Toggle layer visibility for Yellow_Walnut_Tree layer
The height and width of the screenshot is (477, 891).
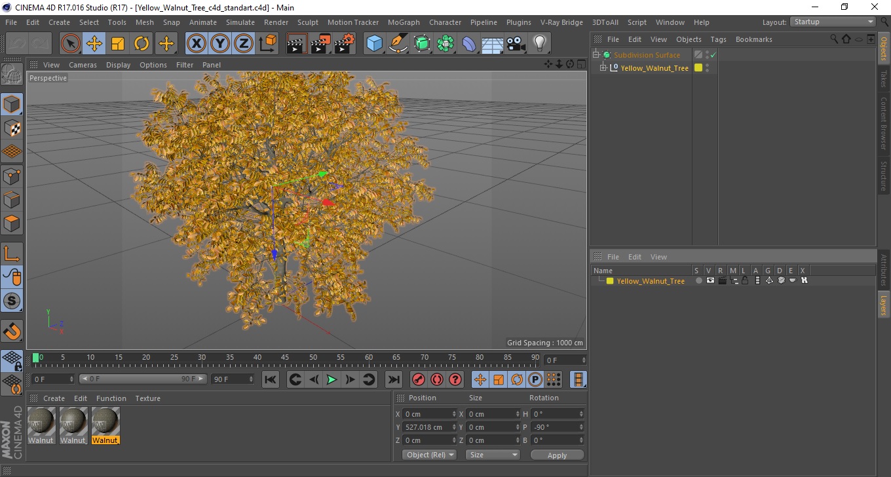(x=710, y=280)
